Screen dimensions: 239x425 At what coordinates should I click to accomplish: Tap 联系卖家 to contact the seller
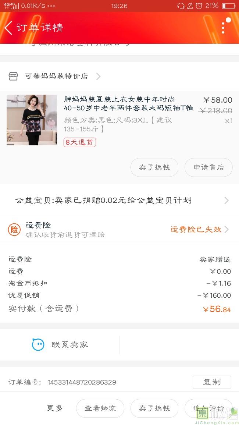click(x=69, y=345)
